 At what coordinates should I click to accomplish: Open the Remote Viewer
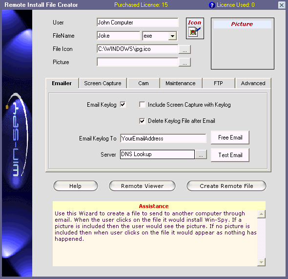(142, 186)
